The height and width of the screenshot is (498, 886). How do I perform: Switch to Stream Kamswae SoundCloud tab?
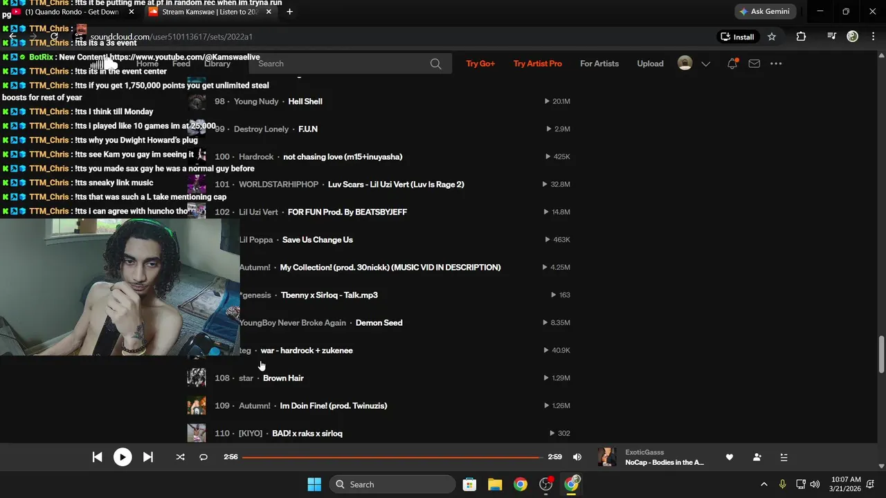coord(210,12)
